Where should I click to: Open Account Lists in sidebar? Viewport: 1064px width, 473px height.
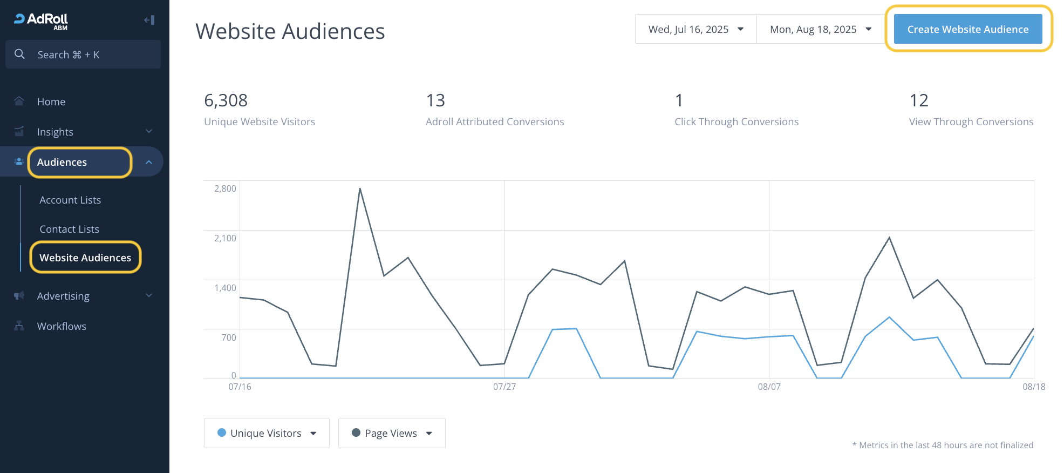70,200
